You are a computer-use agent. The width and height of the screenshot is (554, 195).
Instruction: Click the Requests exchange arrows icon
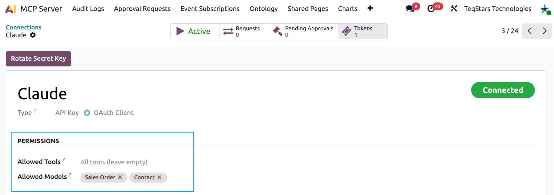pyautogui.click(x=228, y=31)
